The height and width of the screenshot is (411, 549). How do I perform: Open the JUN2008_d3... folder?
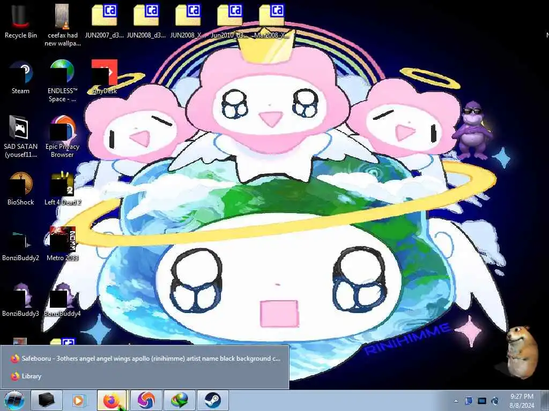pos(146,21)
